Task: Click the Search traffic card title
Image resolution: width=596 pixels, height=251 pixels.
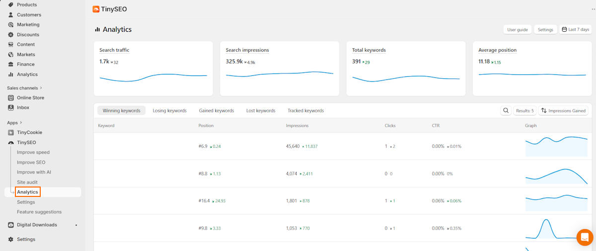Action: 114,50
